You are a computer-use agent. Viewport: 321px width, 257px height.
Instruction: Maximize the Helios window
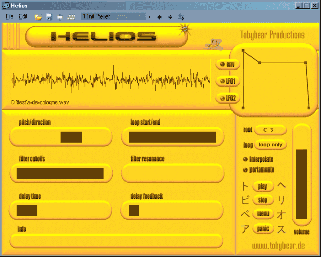pyautogui.click(x=307, y=6)
